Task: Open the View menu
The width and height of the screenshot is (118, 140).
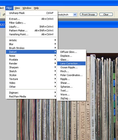Action: [17, 8]
